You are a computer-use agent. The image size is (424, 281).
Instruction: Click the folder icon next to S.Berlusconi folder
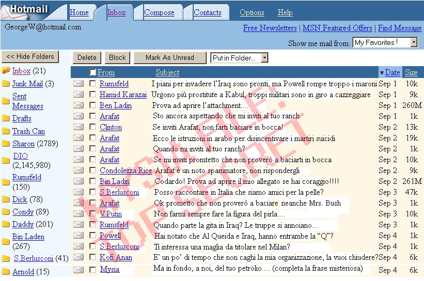[x=6, y=259]
